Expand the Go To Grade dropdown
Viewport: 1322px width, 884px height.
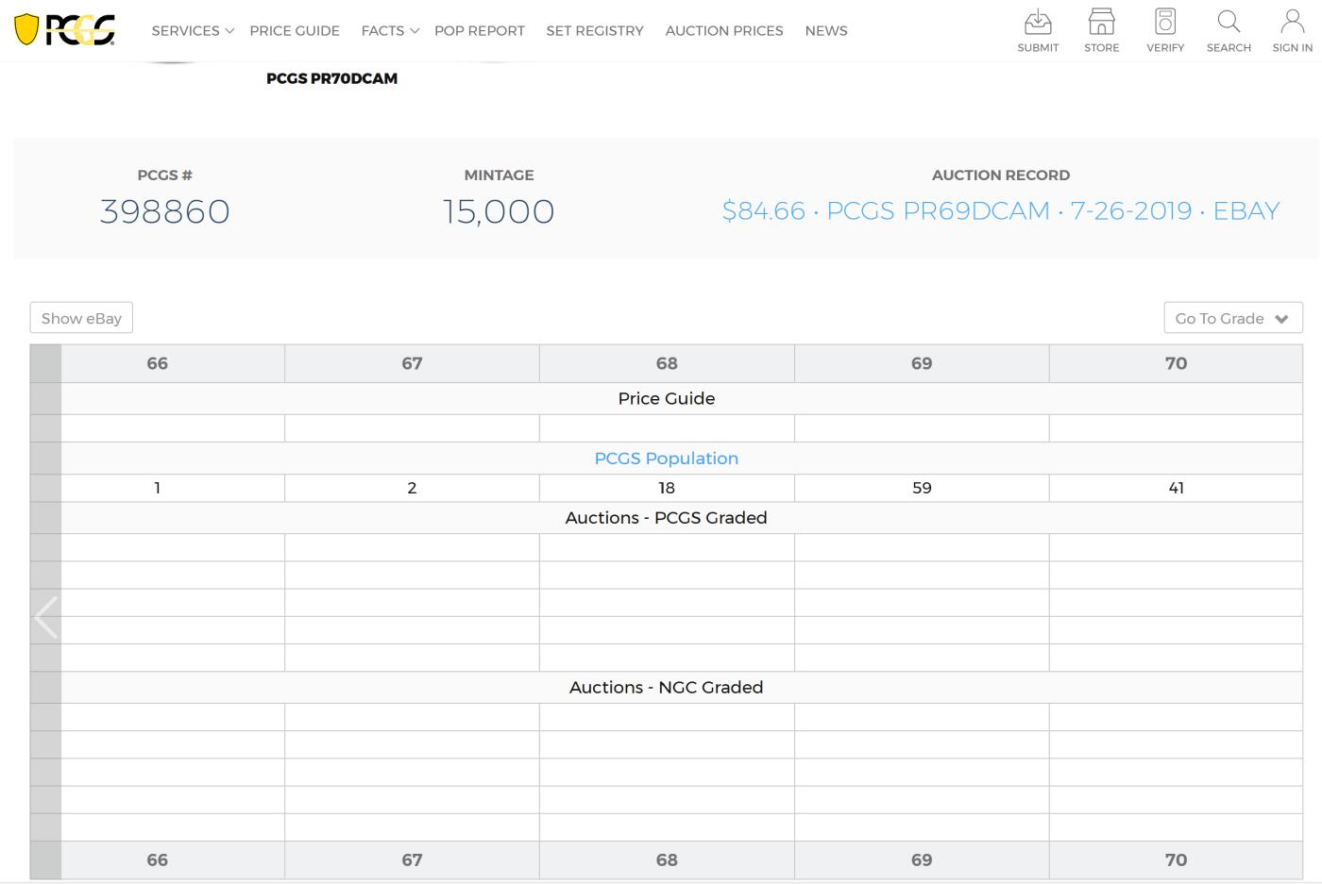point(1232,318)
